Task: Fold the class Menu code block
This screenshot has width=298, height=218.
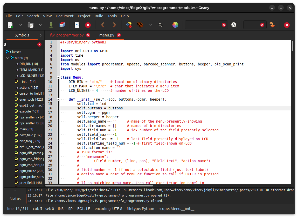Action: point(59,77)
